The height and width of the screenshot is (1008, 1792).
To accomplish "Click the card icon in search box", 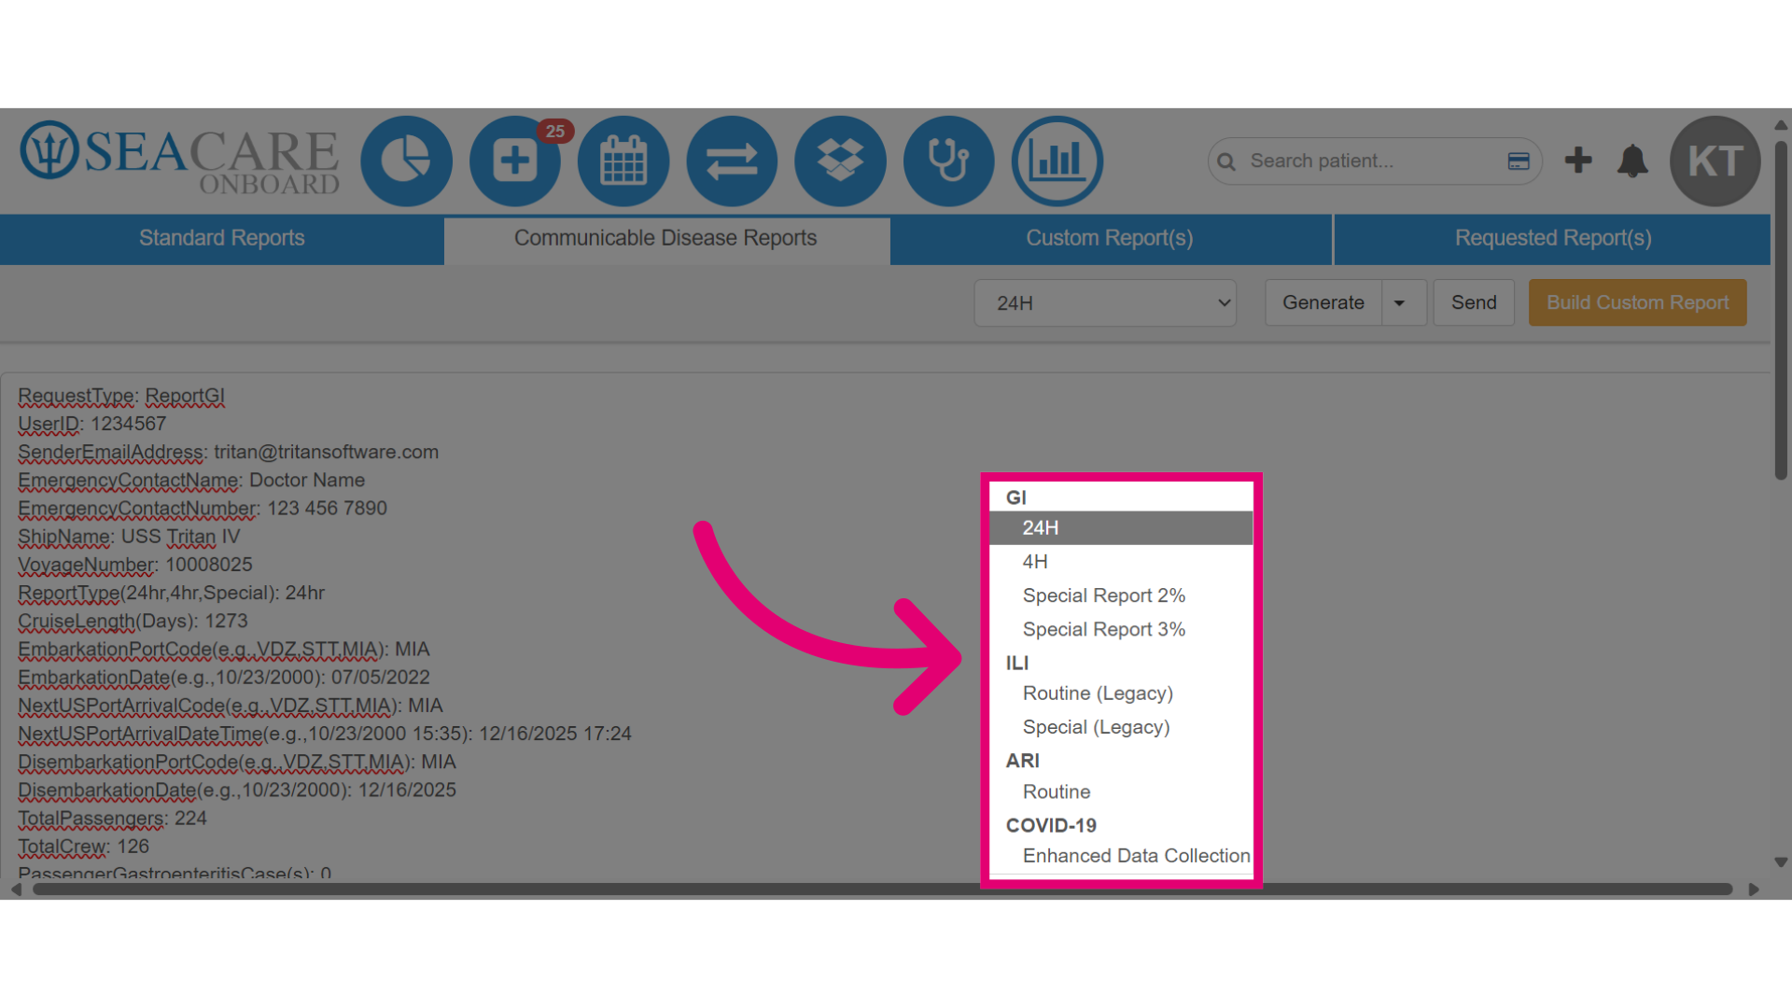I will coord(1519,161).
